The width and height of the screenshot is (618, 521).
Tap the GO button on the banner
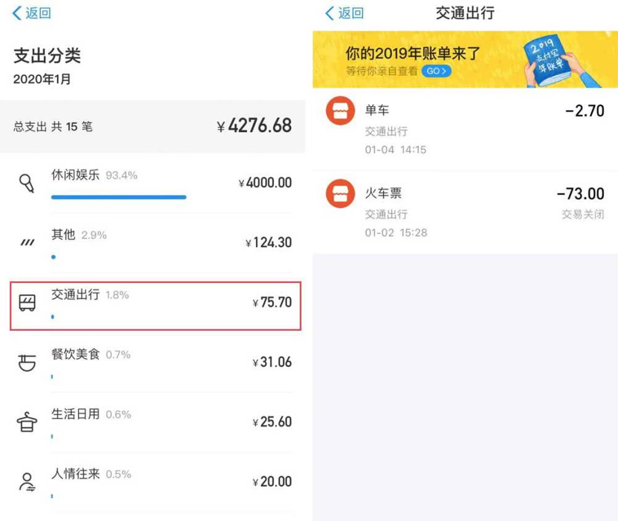click(x=436, y=71)
